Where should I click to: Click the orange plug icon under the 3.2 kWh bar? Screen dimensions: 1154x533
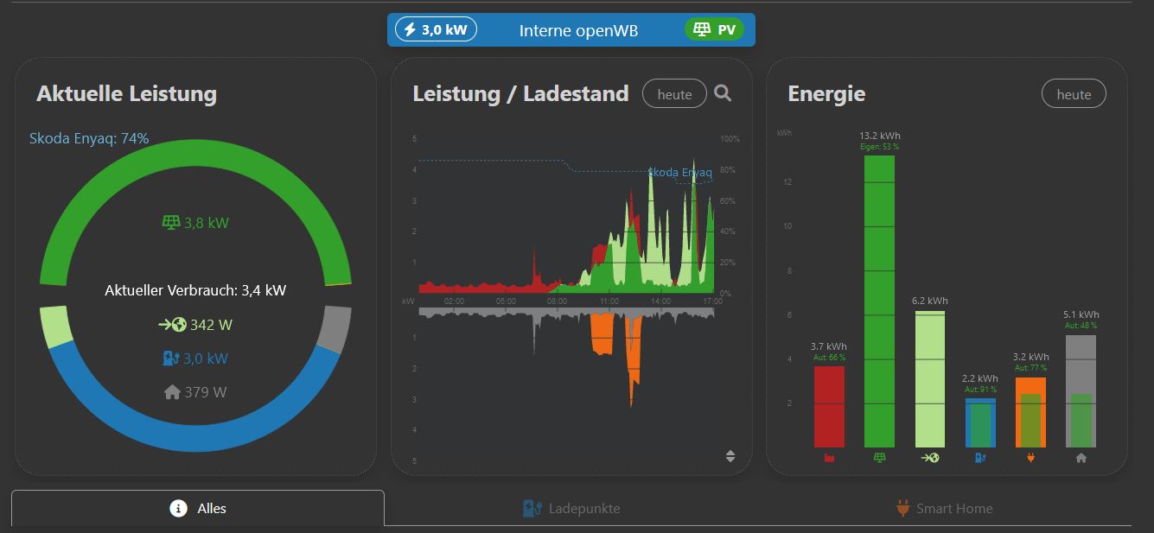1030,458
